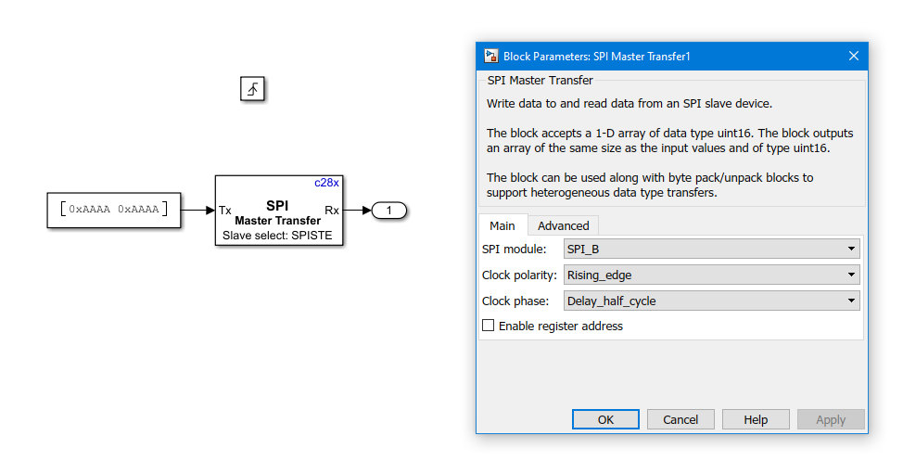
Task: Switch to the Advanced tab
Action: (563, 225)
